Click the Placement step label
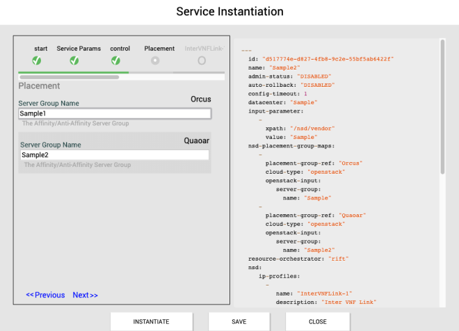 [x=159, y=49]
